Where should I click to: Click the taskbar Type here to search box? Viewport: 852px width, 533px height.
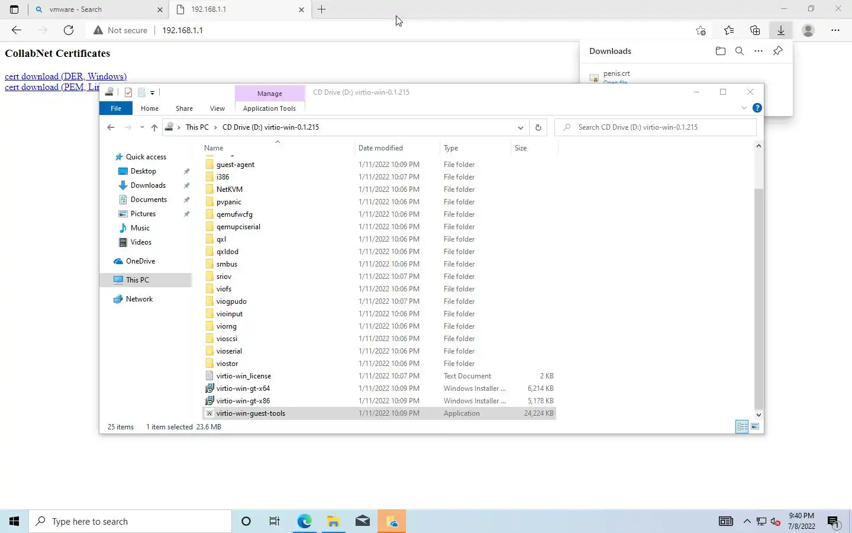(x=130, y=521)
